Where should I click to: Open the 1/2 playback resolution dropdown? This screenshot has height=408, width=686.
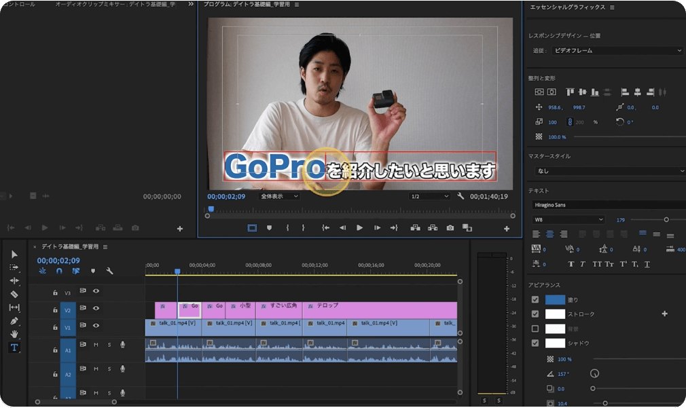click(429, 196)
